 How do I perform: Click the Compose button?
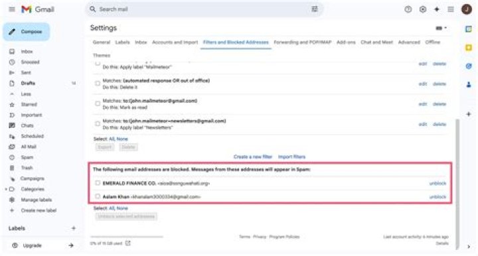coord(27,32)
